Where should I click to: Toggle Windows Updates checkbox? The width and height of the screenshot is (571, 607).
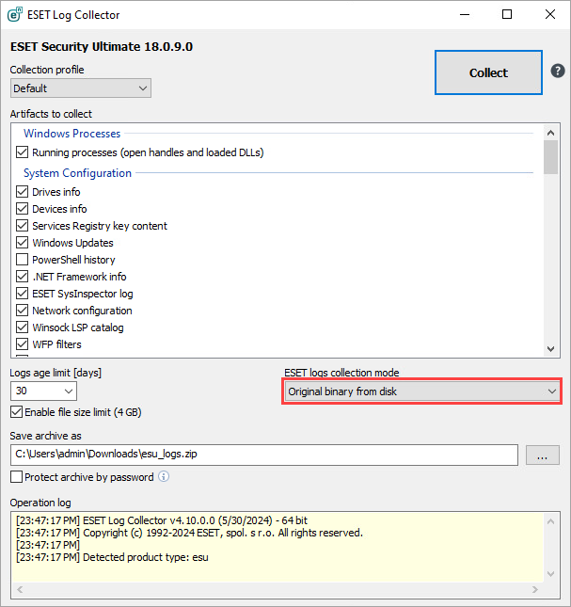22,243
